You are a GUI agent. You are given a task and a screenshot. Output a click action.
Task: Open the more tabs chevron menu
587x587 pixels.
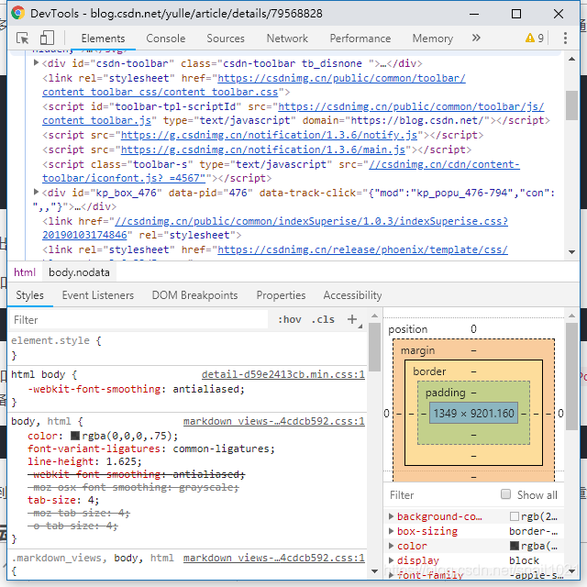476,38
